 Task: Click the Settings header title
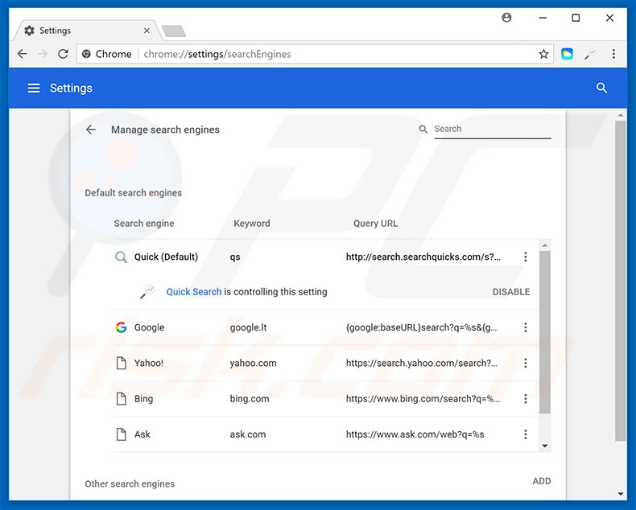pyautogui.click(x=71, y=88)
